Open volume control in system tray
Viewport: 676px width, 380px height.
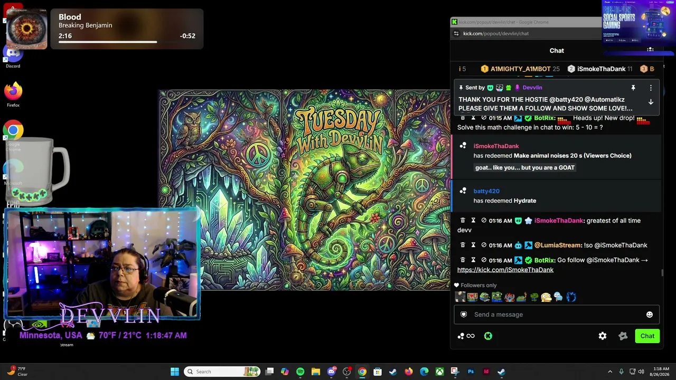[x=641, y=372]
